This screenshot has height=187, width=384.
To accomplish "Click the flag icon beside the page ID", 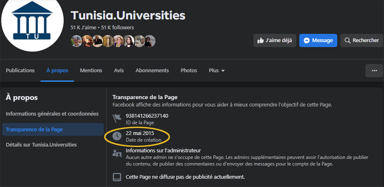I will tap(117, 119).
